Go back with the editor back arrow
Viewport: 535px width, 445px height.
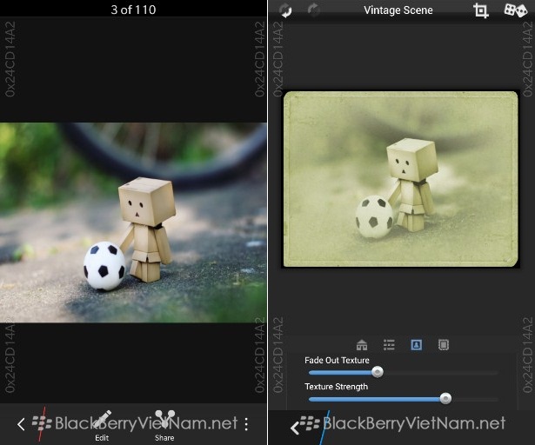[x=295, y=428]
